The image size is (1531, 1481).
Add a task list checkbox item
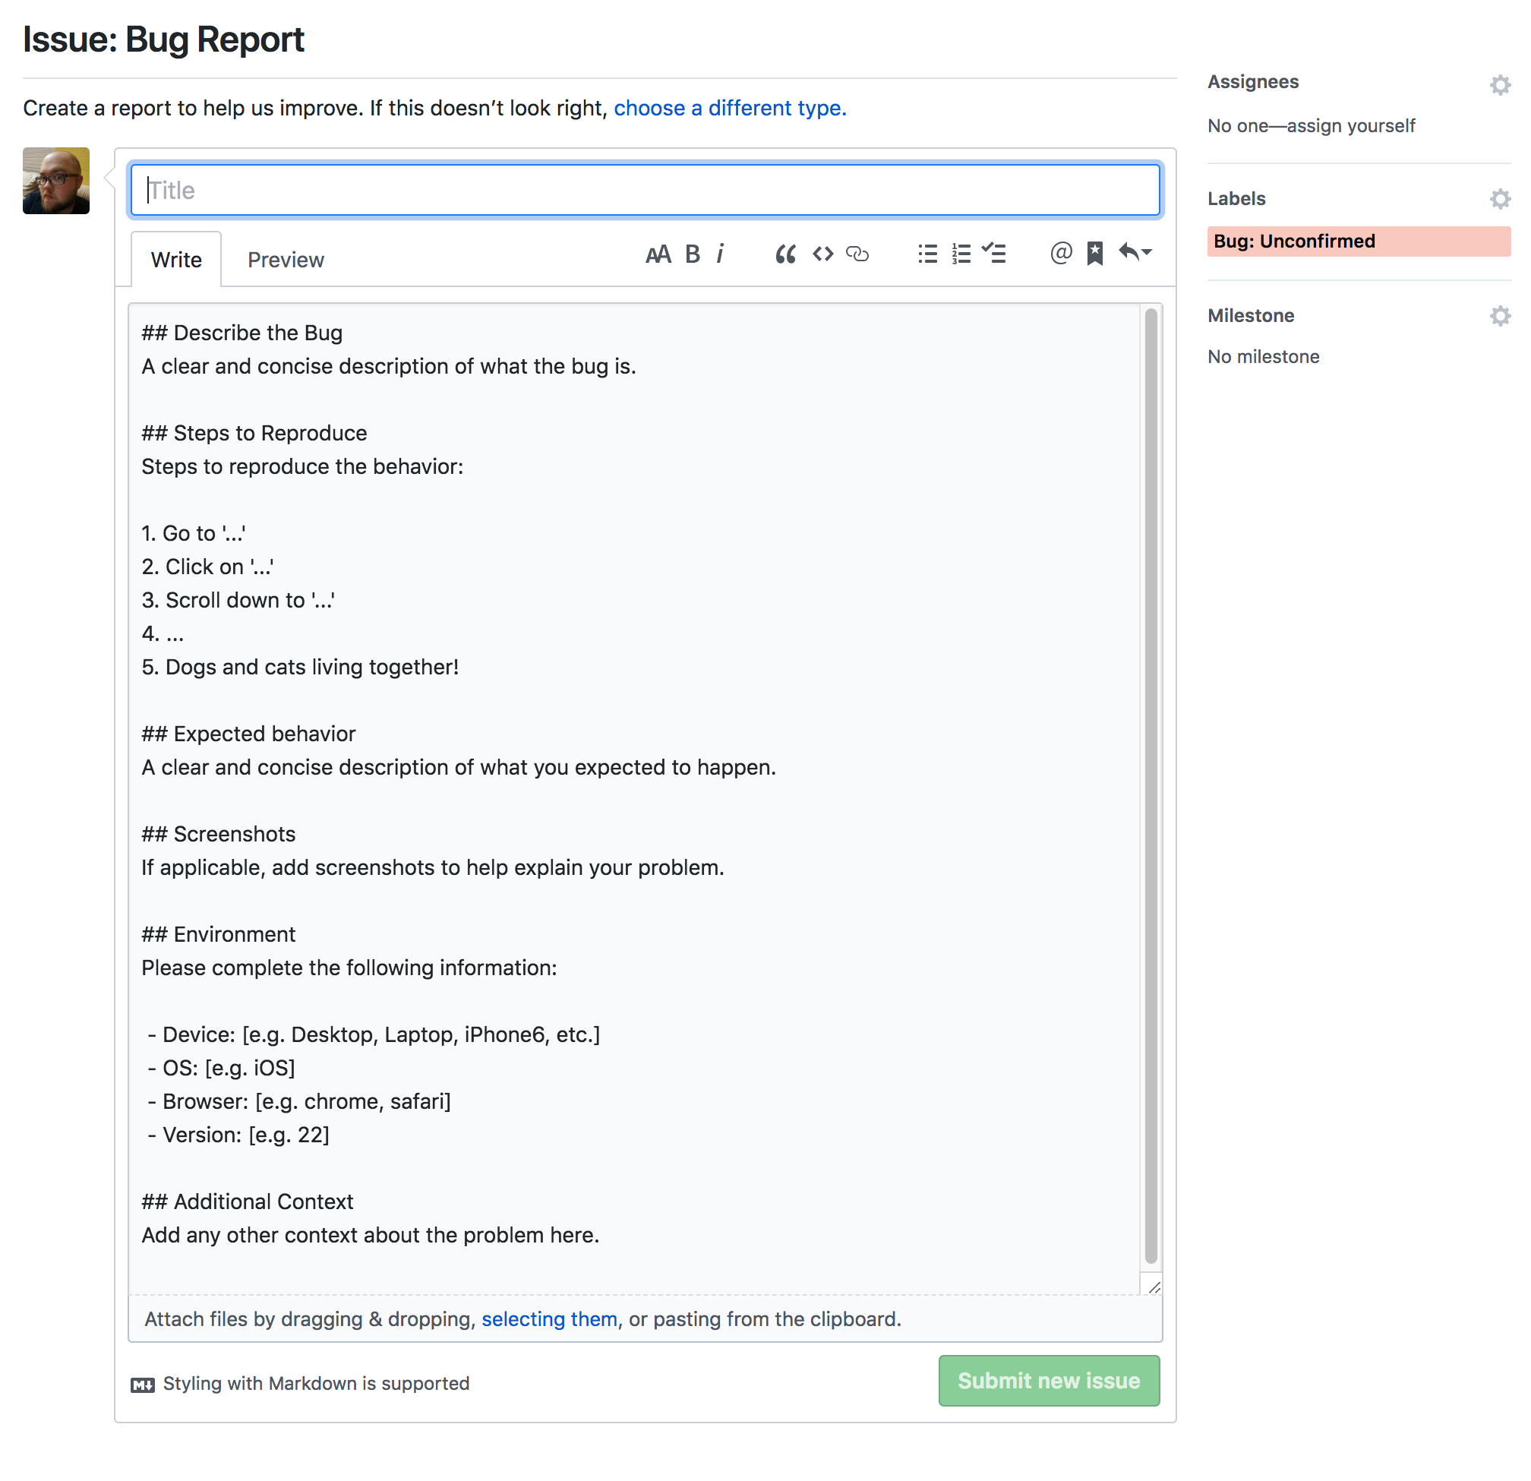point(993,253)
